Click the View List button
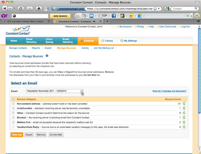201x154 pixels. [17, 135]
